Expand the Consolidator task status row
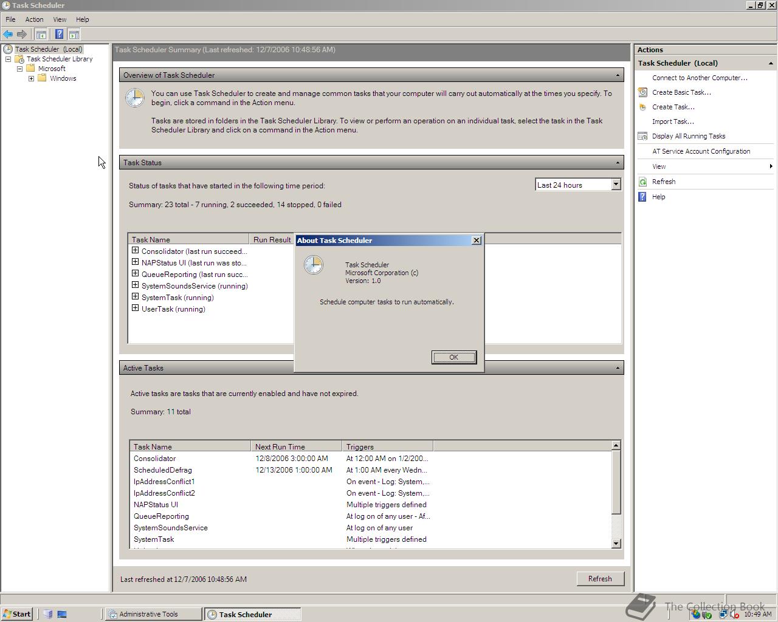Viewport: 778px width, 622px height. point(135,250)
